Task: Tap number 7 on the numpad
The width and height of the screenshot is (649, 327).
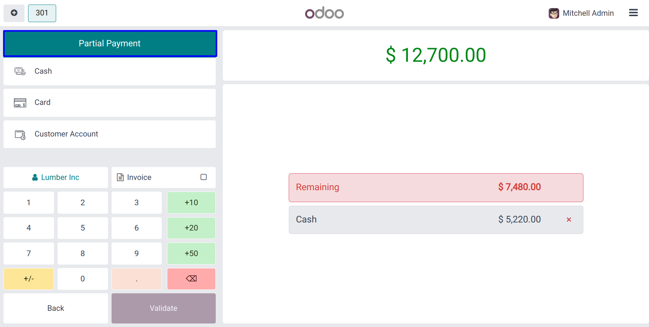Action: [x=29, y=253]
